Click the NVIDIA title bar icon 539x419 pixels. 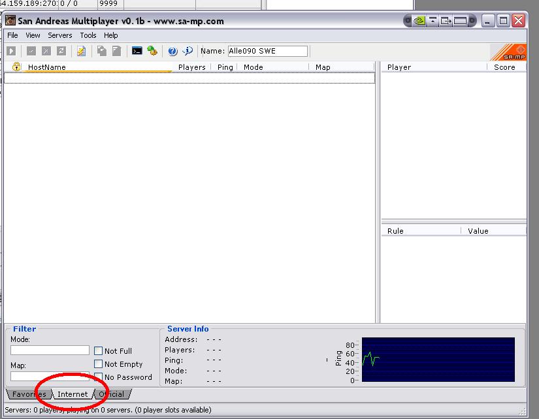click(x=419, y=21)
